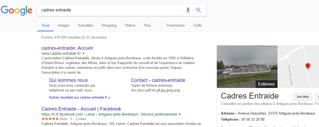Screen dimensions: 319x127
Task: Open 'Cadres Entraide - Accueil | Facebook' result
Action: (x=81, y=109)
